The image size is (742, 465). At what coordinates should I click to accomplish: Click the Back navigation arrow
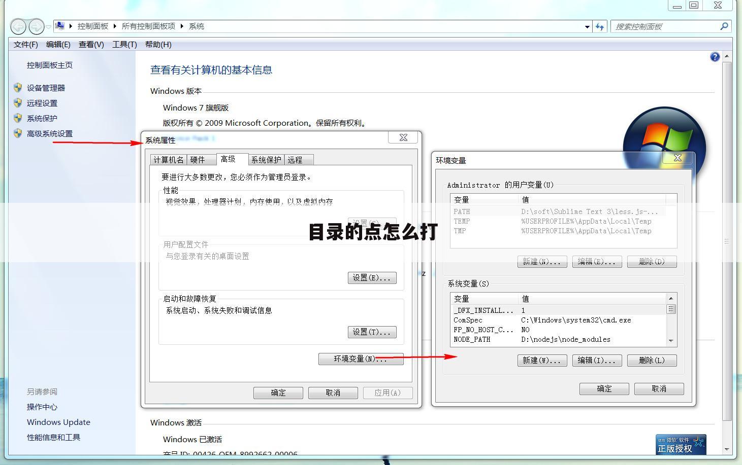pos(18,26)
